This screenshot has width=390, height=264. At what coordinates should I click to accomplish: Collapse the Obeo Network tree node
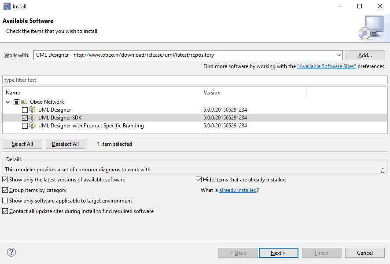click(7, 101)
